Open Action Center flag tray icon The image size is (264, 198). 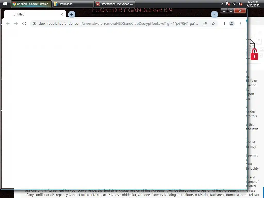click(x=228, y=4)
